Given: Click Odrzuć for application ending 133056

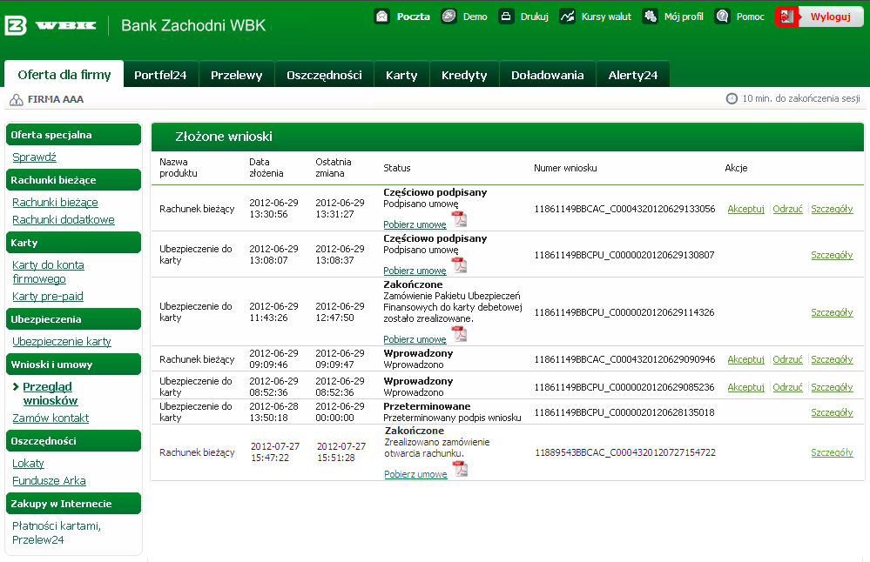Looking at the screenshot, I should click(787, 209).
